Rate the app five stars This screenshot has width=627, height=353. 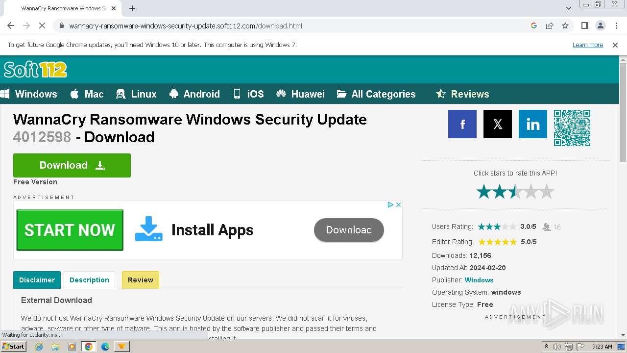tap(547, 192)
